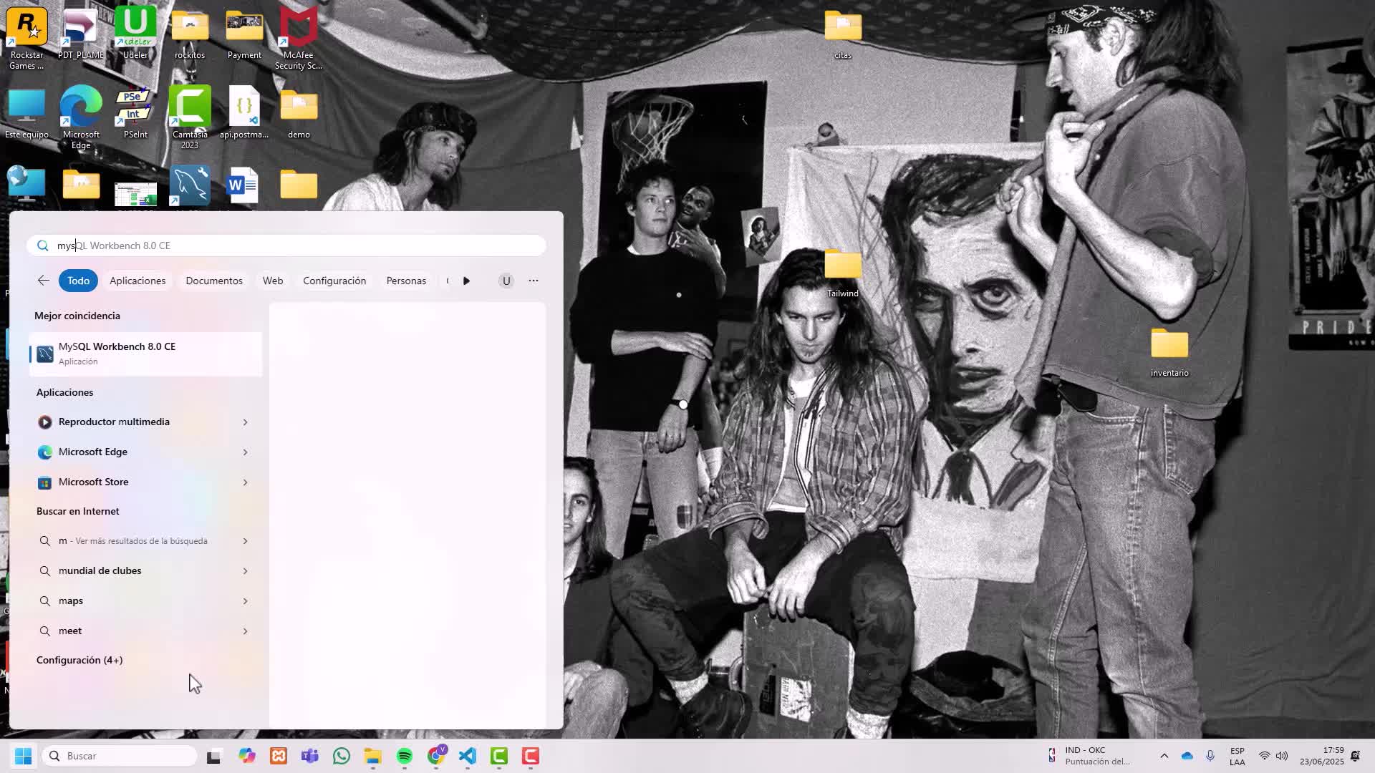The width and height of the screenshot is (1375, 773).
Task: Open Microsoft Edge desktop shortcut
Action: [x=81, y=118]
